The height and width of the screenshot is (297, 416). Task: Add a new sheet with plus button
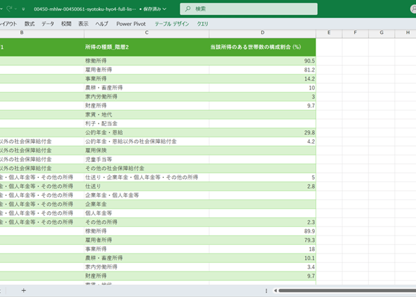tap(23, 291)
